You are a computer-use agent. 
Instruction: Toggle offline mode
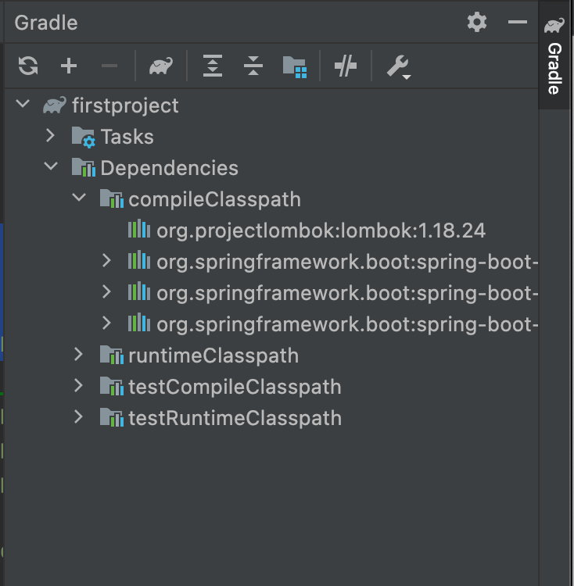tap(346, 66)
